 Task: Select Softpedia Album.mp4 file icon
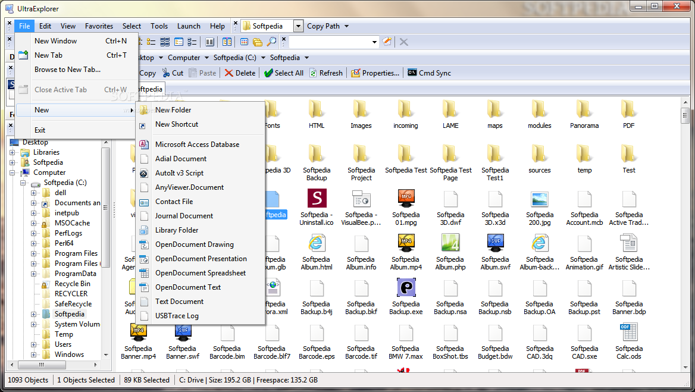pyautogui.click(x=406, y=243)
